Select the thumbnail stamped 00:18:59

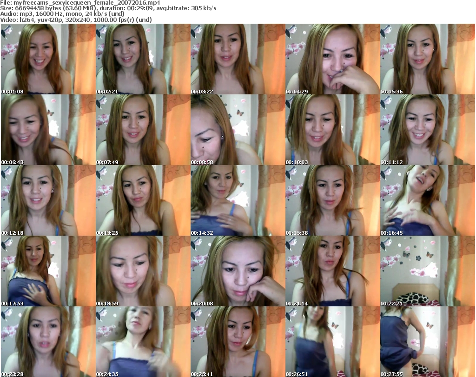[x=143, y=271]
